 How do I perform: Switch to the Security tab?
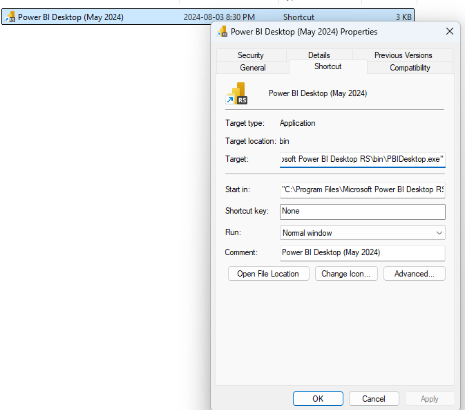point(251,55)
